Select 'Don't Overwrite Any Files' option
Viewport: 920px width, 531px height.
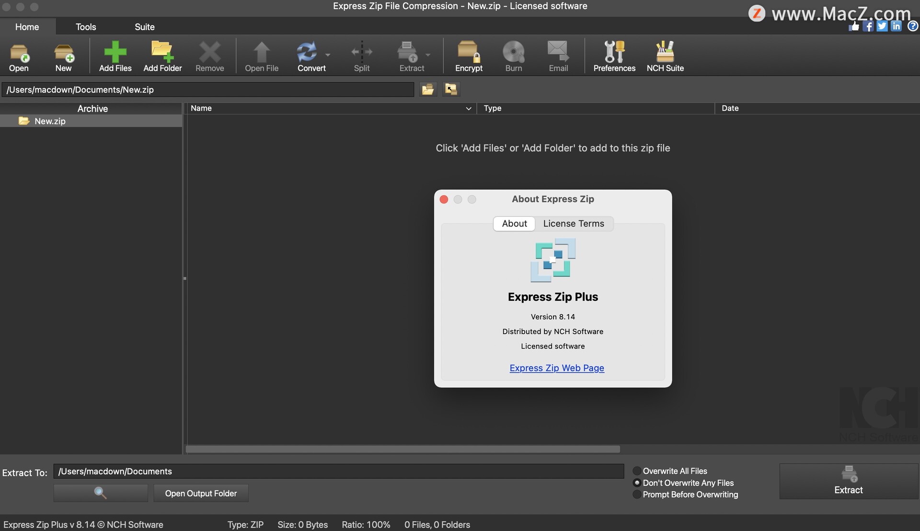click(x=637, y=482)
